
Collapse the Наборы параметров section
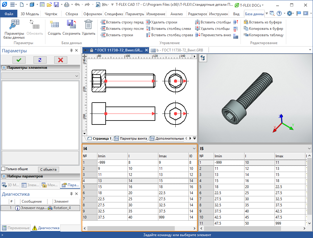(3, 176)
